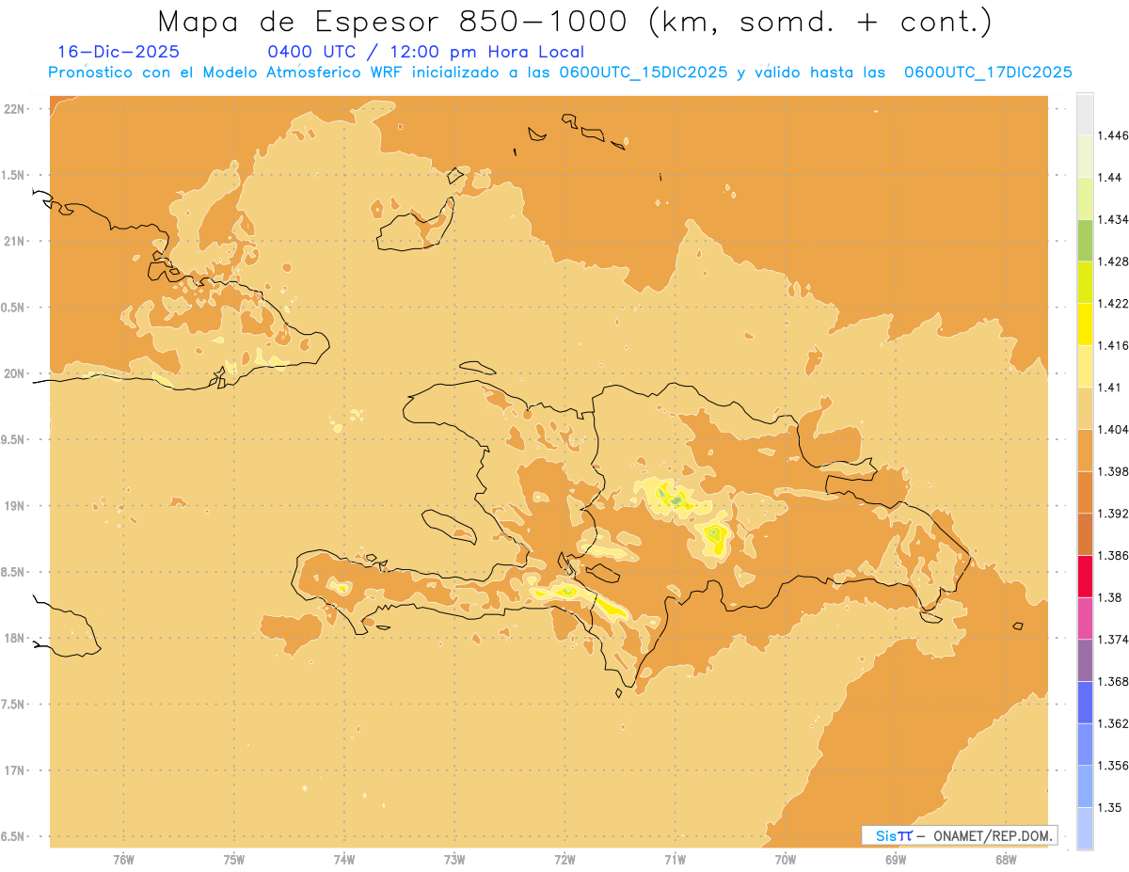
Task: Click the 22N latitude label
Action: 16,109
